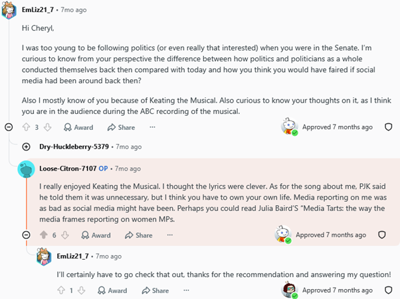This screenshot has height=299, width=400.
Task: Expand the Dry-Huckleberry-5379 collapsed comment
Action: click(x=27, y=147)
